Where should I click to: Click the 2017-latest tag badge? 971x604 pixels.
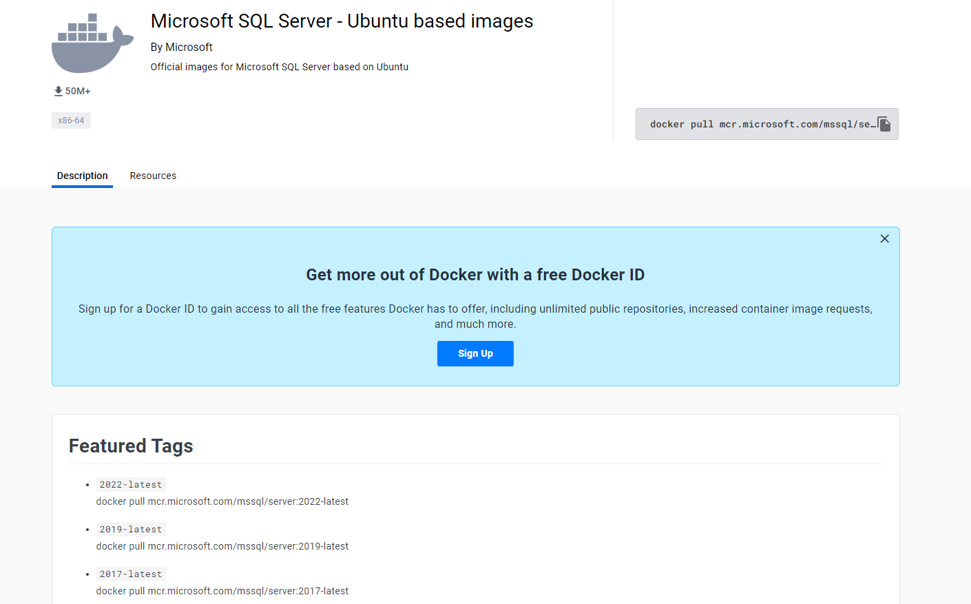point(131,574)
